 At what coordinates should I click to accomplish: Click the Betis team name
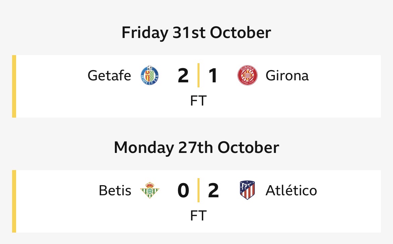(x=115, y=191)
